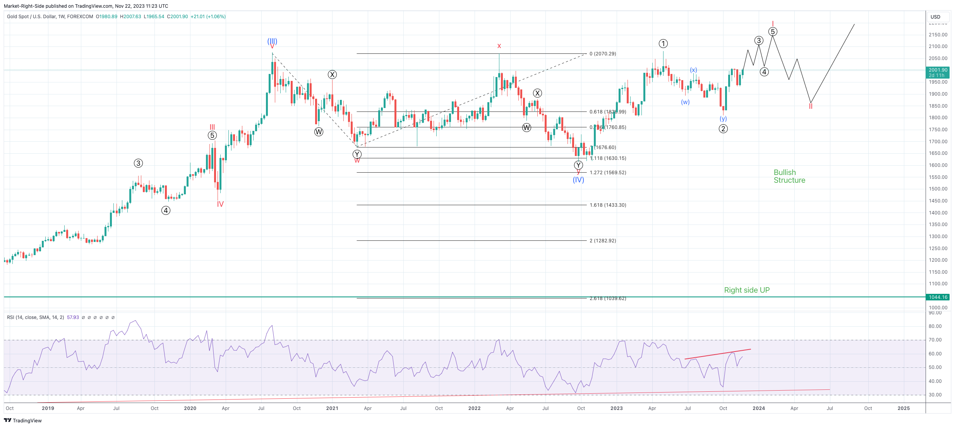Click the RSI indicator legend title
The height and width of the screenshot is (427, 955).
click(36, 317)
